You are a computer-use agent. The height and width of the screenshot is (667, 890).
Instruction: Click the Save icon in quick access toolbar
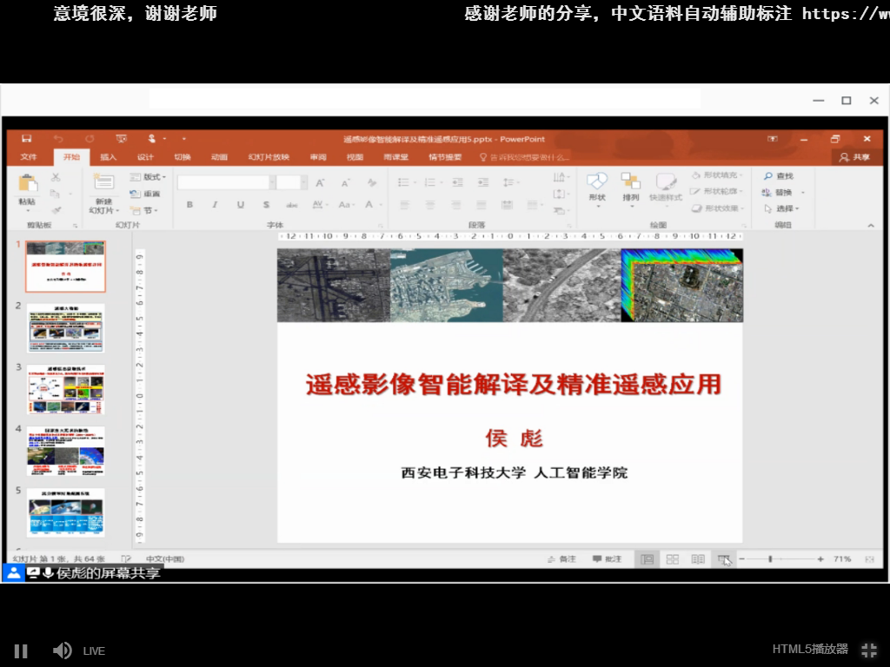coord(27,139)
